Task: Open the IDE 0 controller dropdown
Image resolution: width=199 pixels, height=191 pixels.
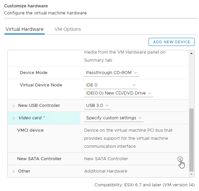Action: (111, 85)
